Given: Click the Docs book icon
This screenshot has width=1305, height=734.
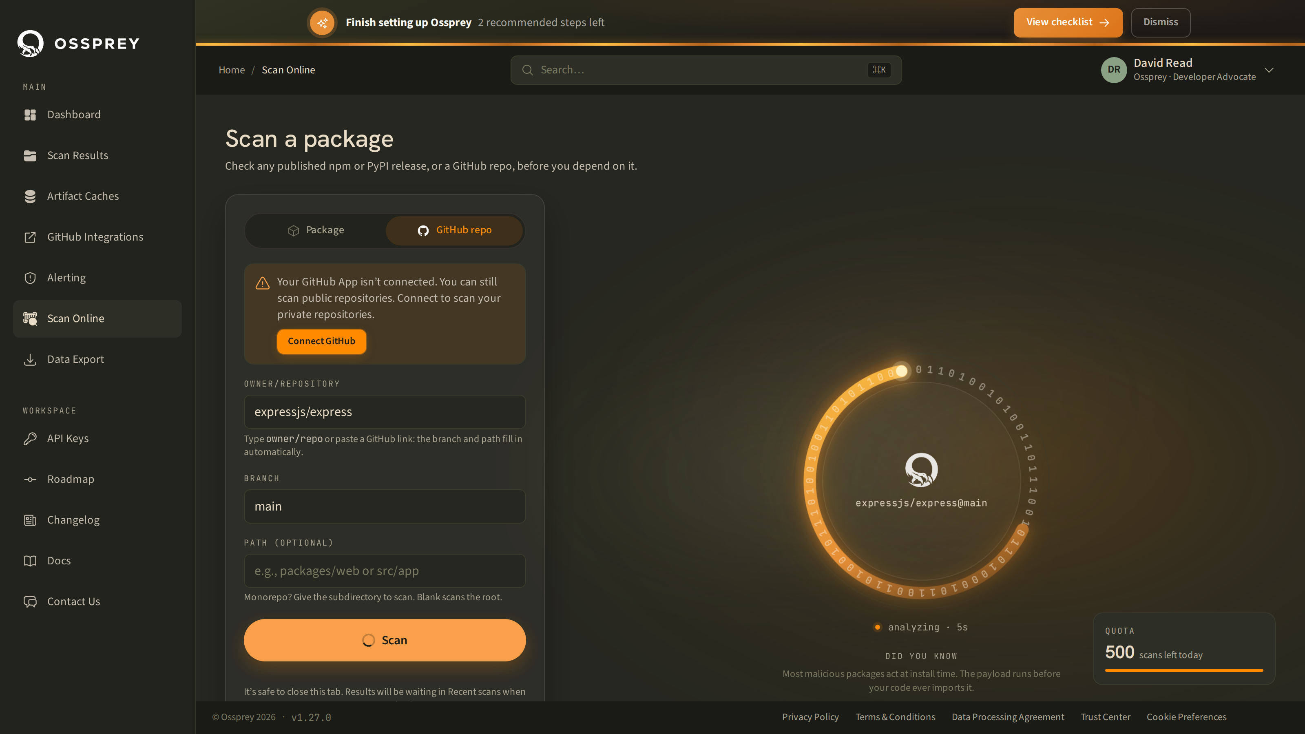Looking at the screenshot, I should point(30,561).
